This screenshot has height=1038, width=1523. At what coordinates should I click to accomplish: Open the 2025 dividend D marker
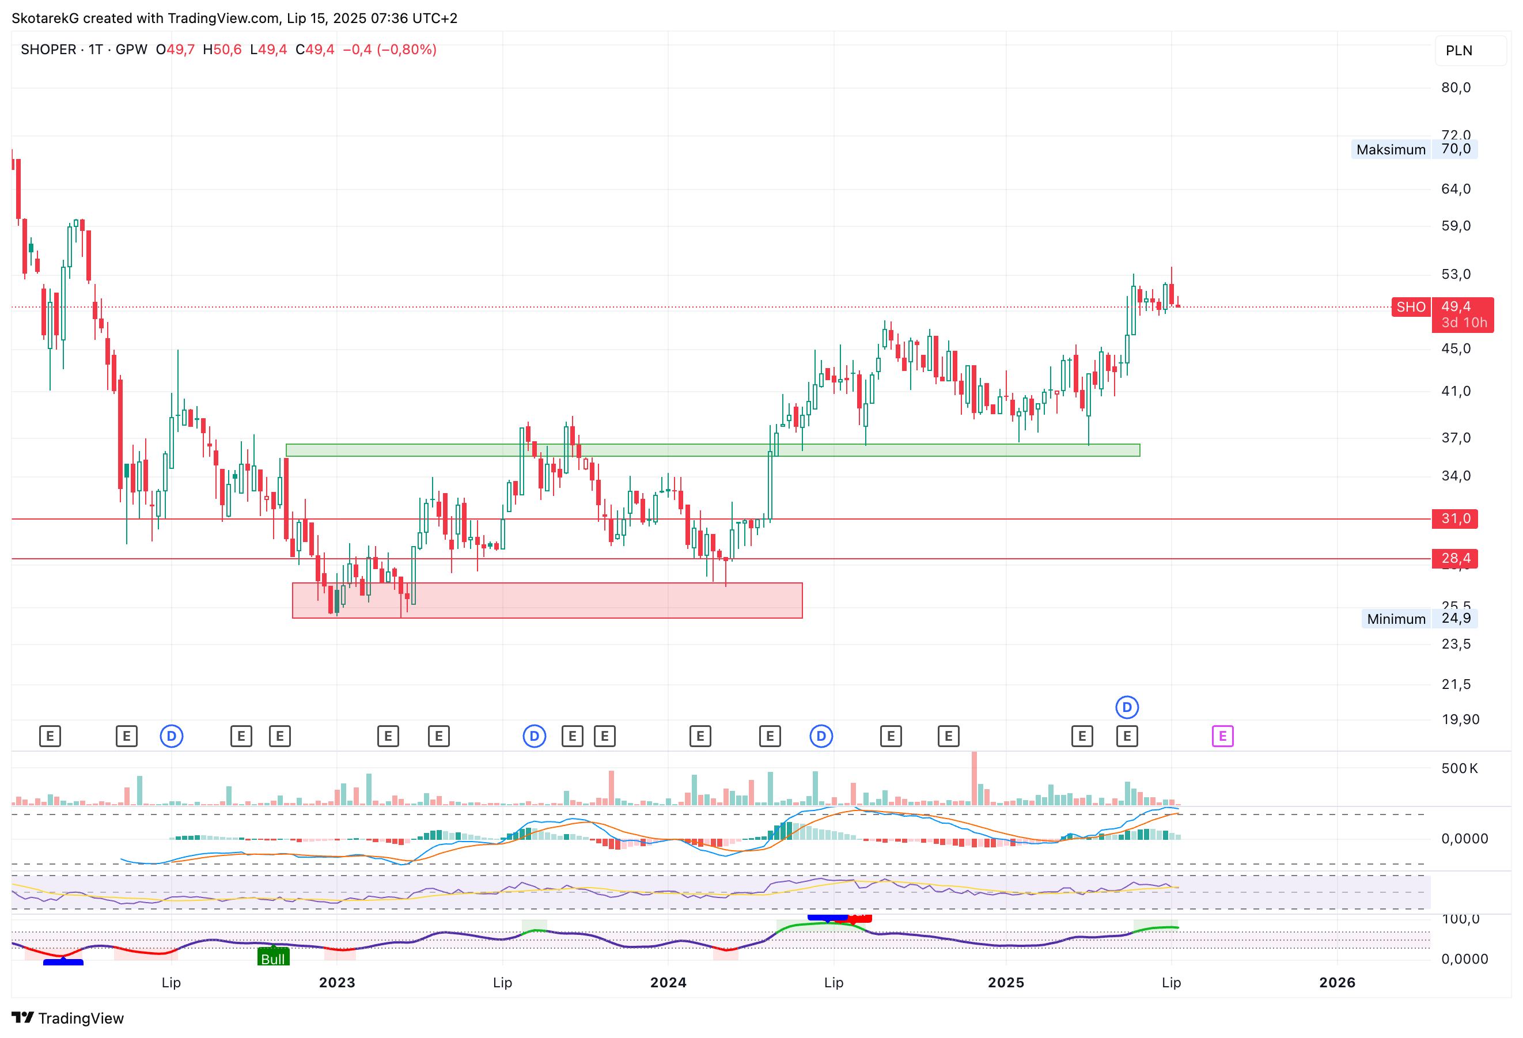pyautogui.click(x=1127, y=707)
